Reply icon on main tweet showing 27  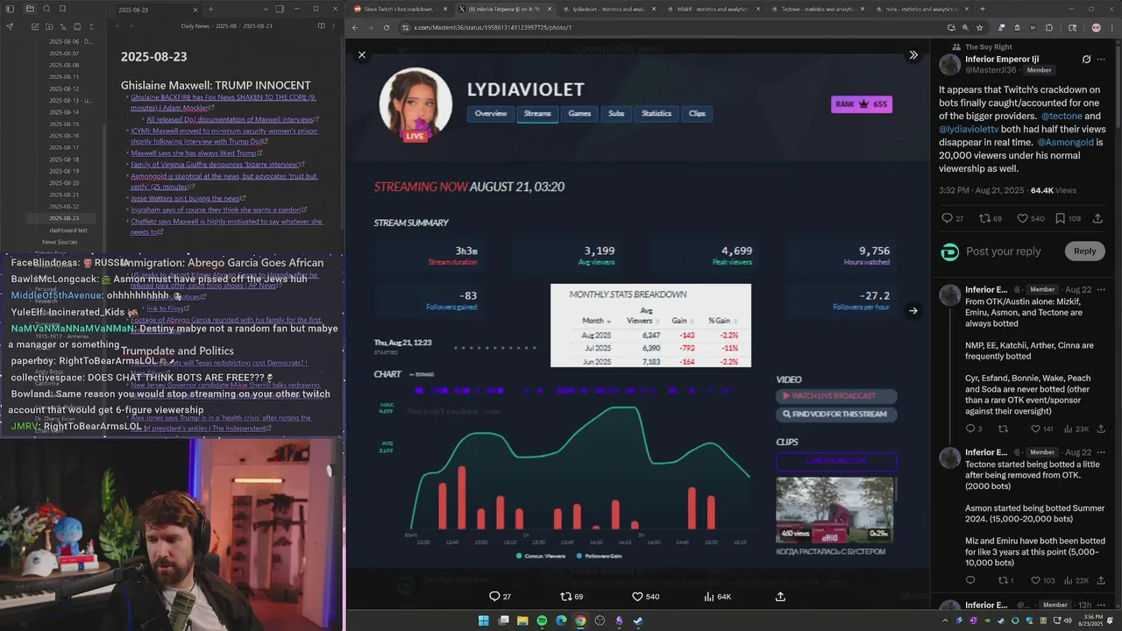click(x=952, y=218)
